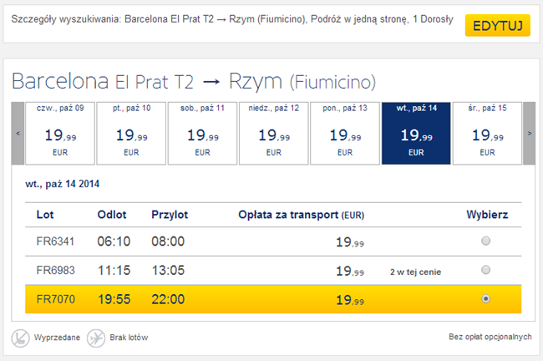
Task: Choose the sob., paź 11 date tab
Action: (x=203, y=133)
